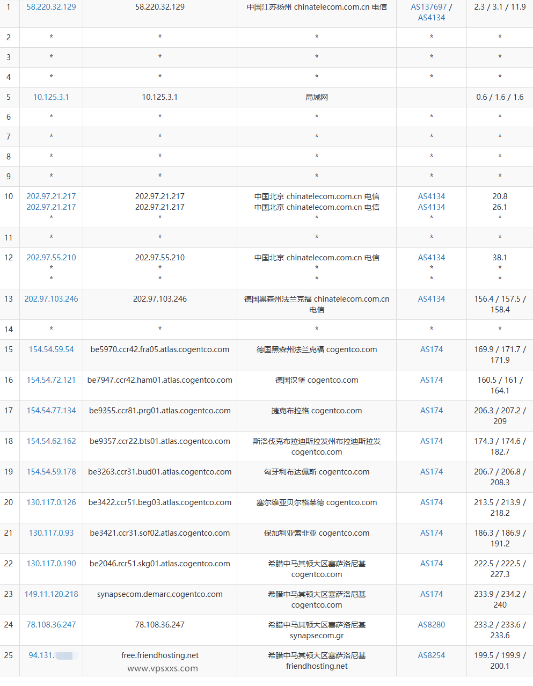Click AS174 link in hop 20 row
Image resolution: width=533 pixels, height=686 pixels.
tap(432, 502)
